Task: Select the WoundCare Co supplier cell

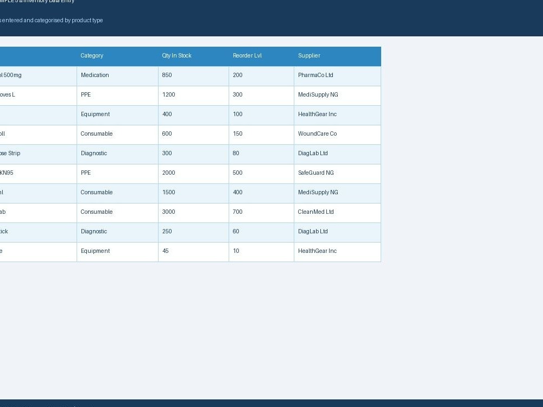Action: [337, 135]
